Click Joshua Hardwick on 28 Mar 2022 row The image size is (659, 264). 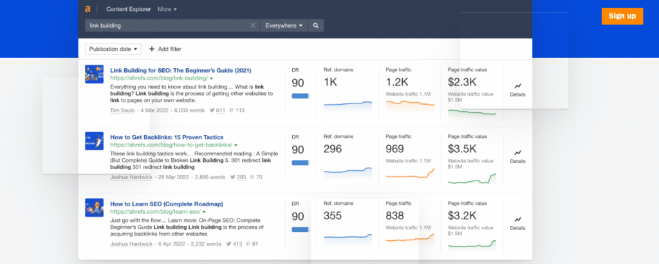tap(131, 177)
